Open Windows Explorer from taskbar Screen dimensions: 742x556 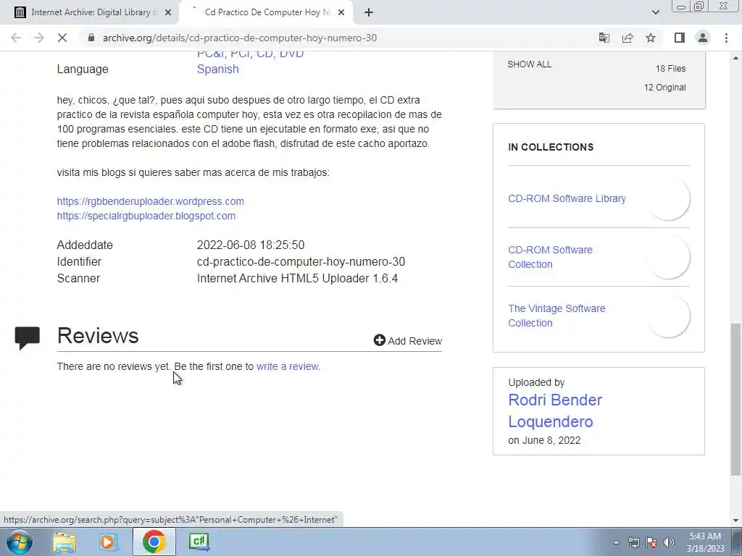(x=64, y=542)
